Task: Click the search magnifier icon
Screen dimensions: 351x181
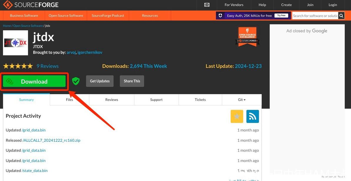Action: 341,16
